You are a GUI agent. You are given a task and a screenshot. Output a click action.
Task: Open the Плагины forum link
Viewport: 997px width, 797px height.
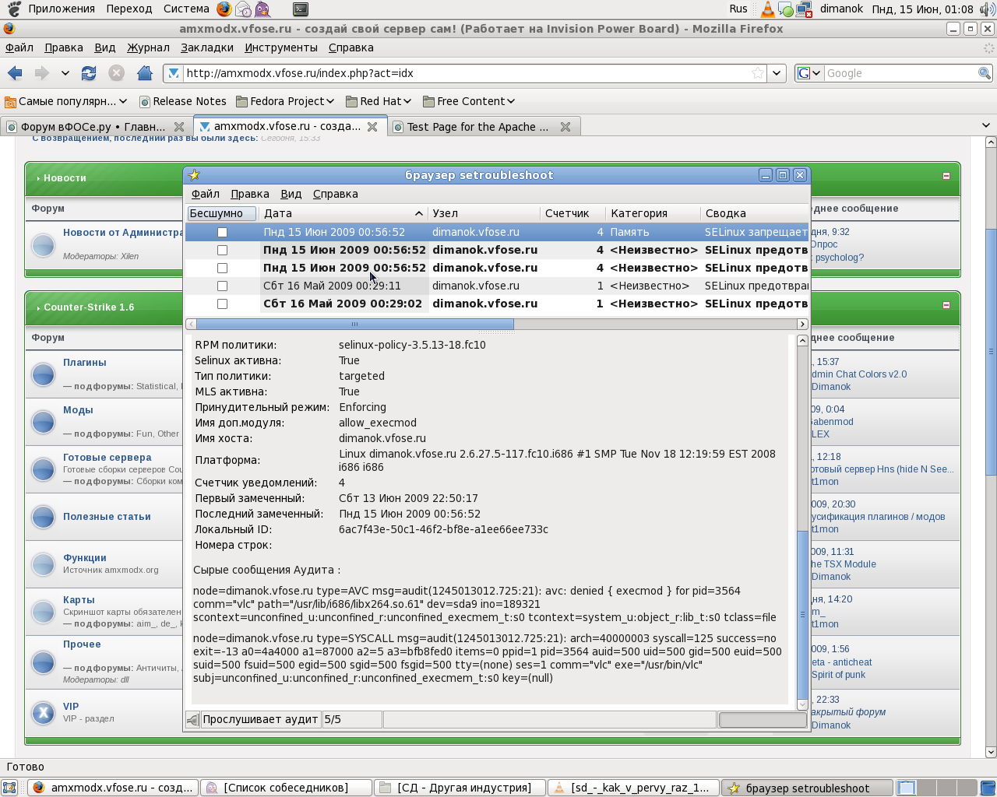point(84,363)
